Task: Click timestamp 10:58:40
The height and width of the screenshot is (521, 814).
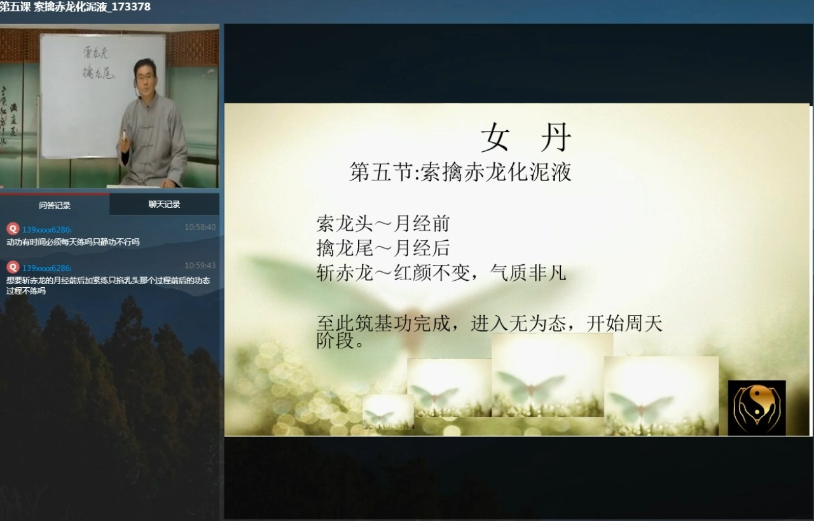Action: point(200,227)
